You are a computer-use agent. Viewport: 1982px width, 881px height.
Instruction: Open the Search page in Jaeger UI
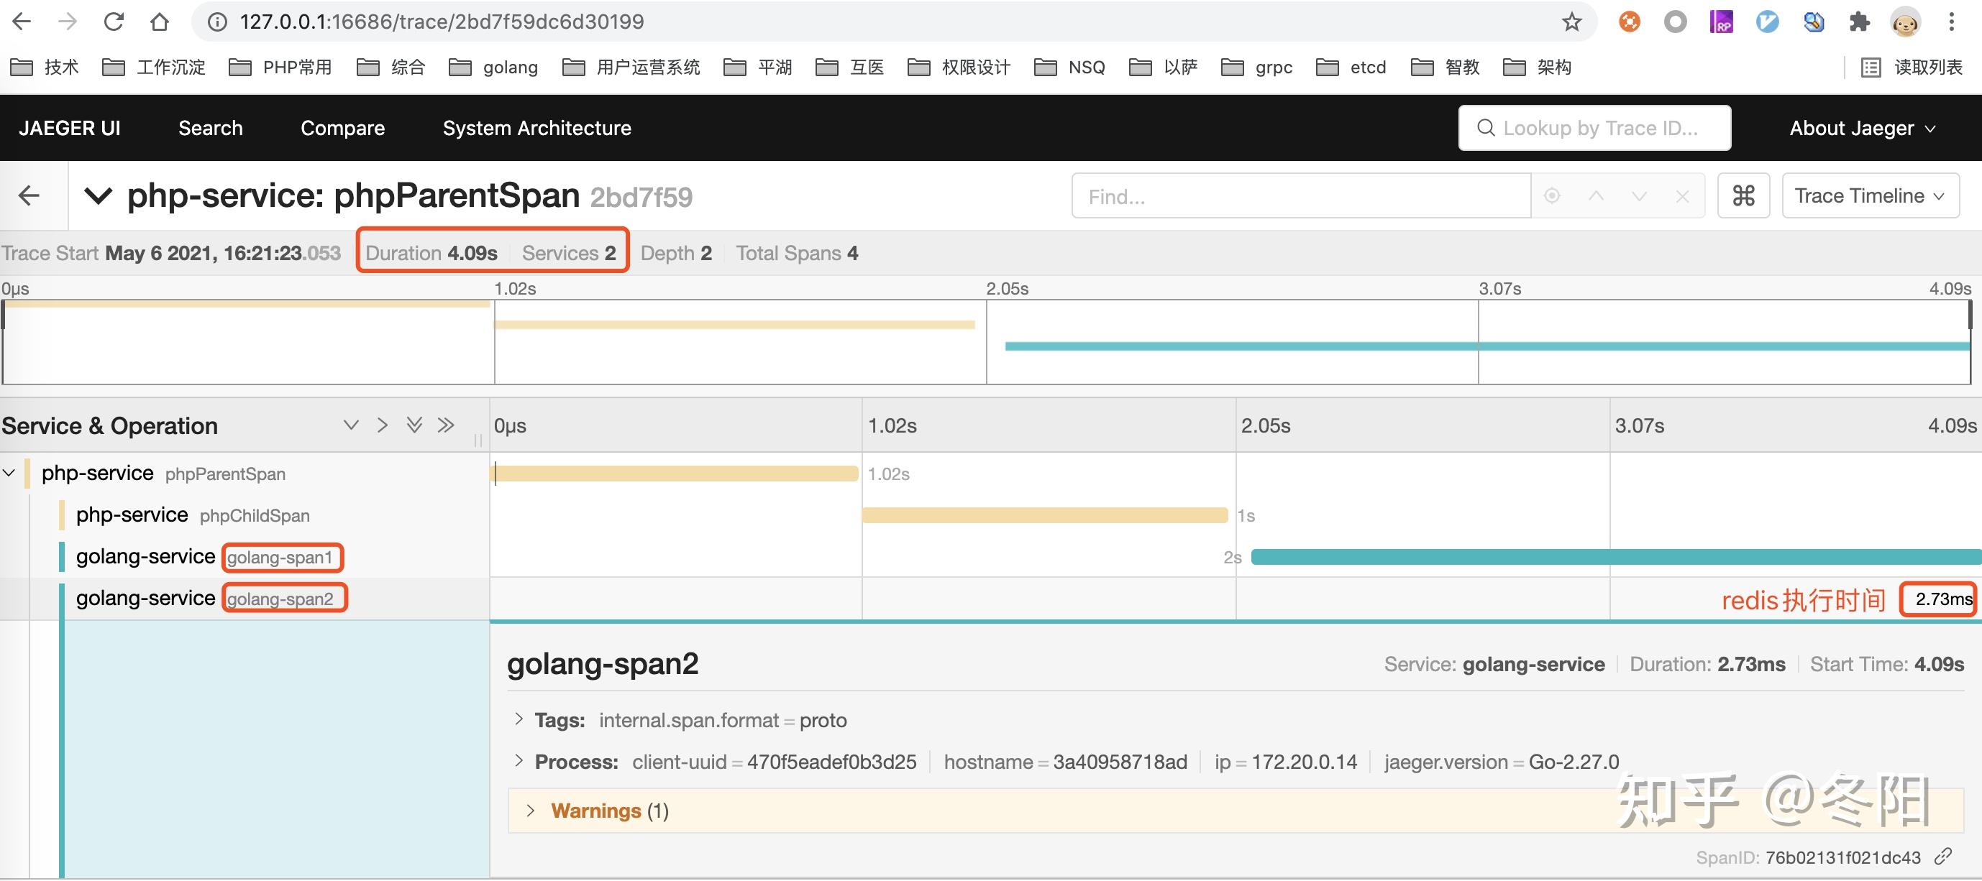(210, 128)
